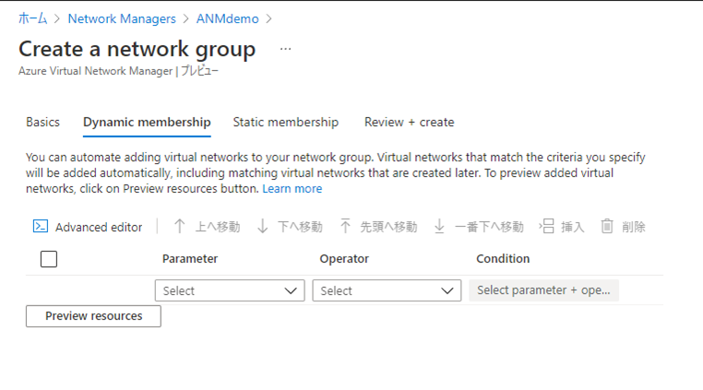
Task: Select the Dynamic membership tab
Action: 147,122
